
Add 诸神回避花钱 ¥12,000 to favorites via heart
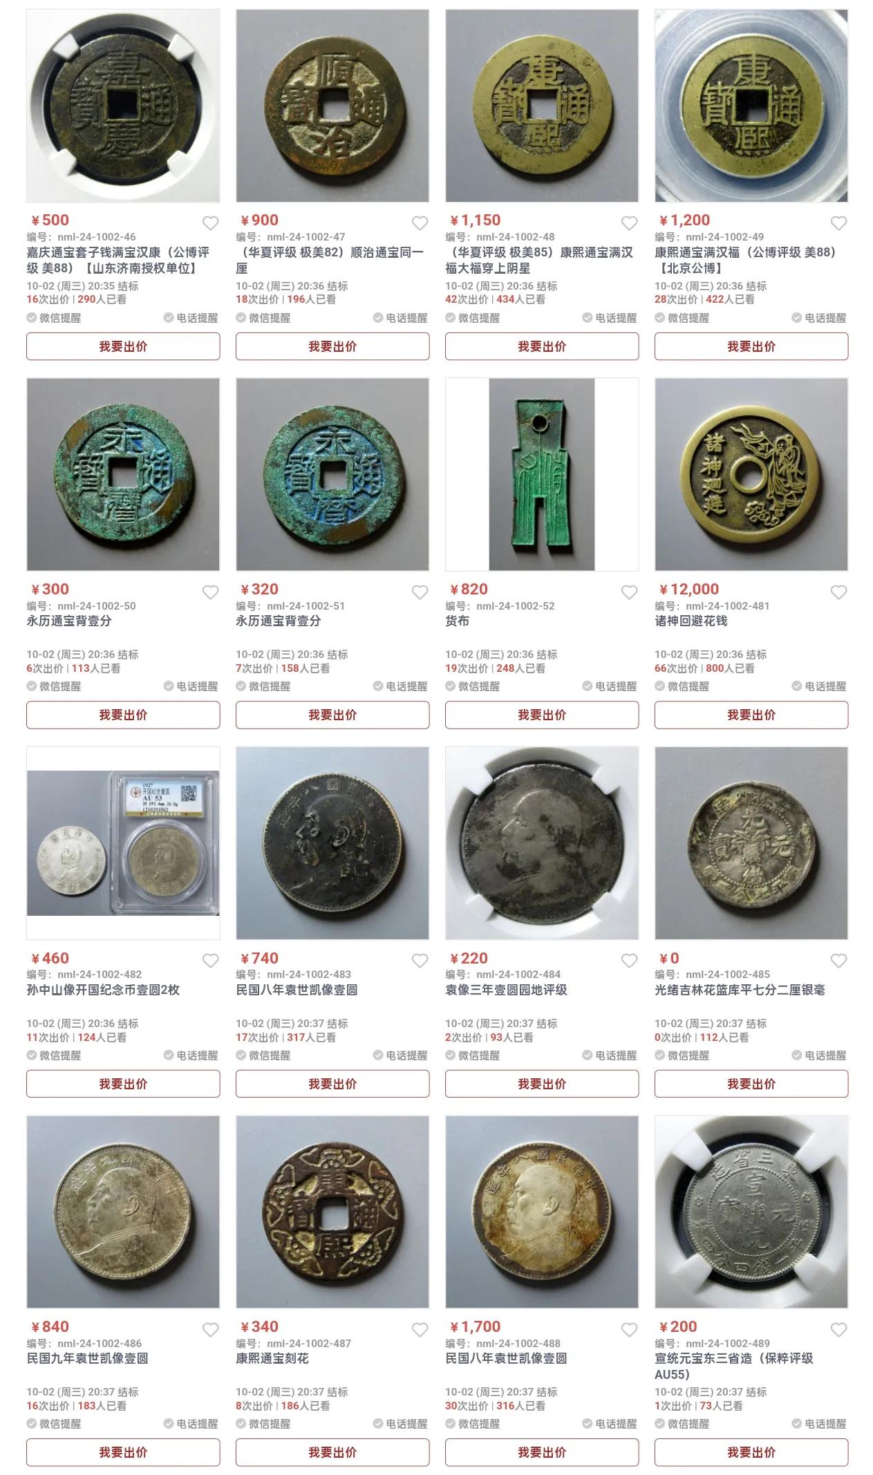(x=838, y=592)
